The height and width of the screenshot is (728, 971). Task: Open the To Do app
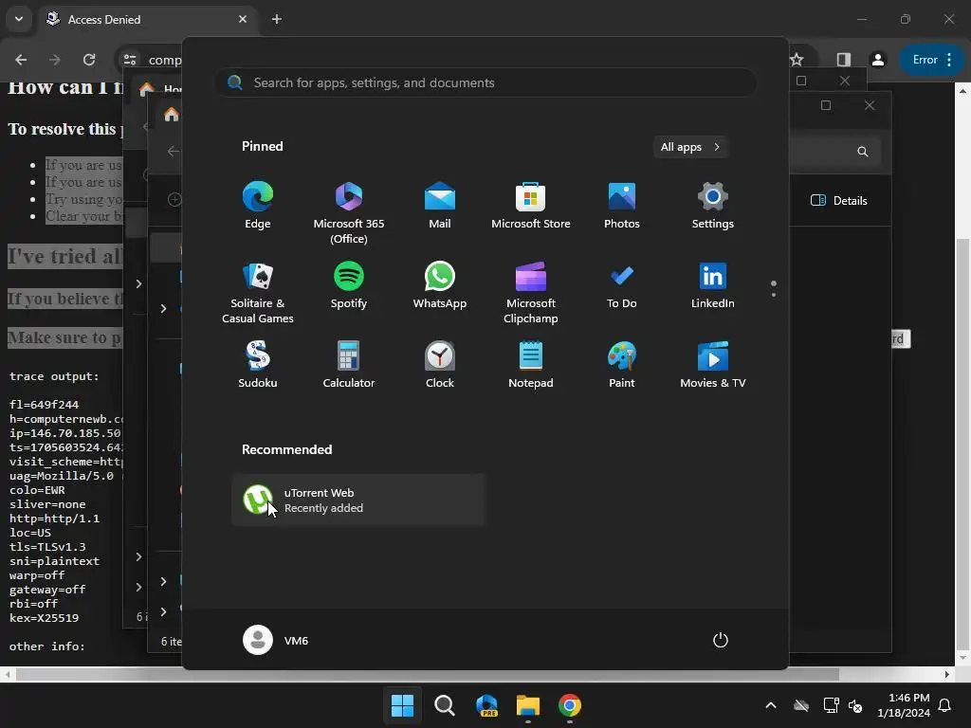[622, 285]
